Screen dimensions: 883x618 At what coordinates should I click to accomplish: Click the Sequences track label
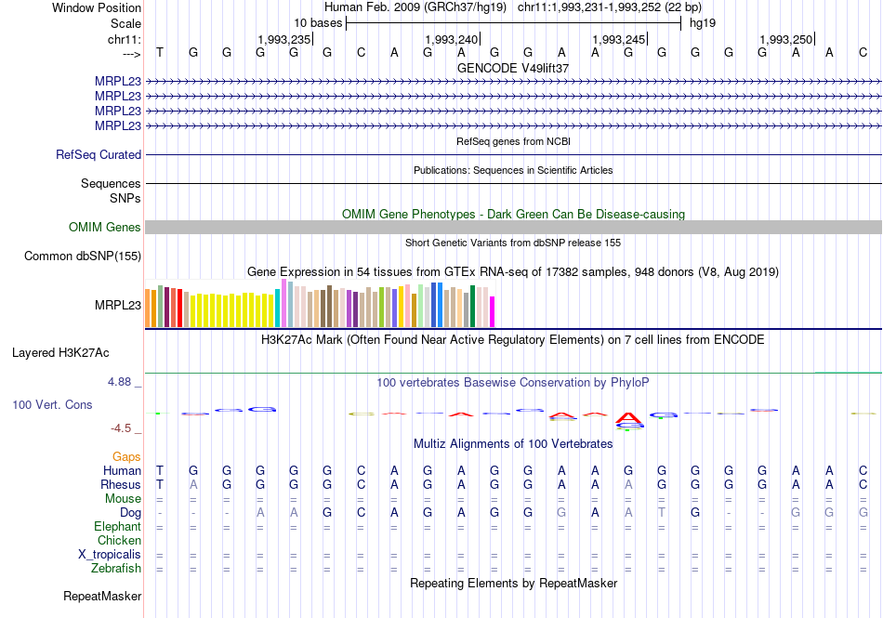click(x=111, y=183)
